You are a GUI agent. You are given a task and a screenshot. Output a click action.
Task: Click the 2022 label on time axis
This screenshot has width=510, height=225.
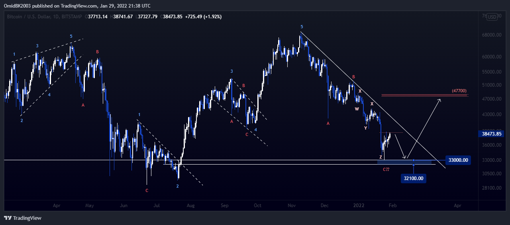359,206
